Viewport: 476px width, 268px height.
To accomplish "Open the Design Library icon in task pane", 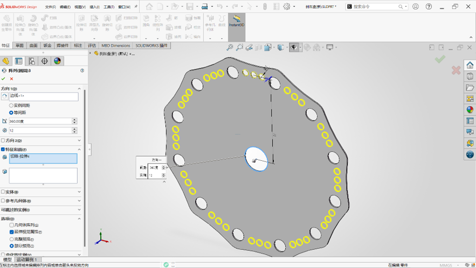I will point(470,76).
